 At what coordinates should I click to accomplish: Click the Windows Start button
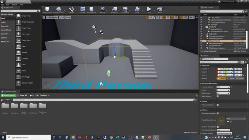pyautogui.click(x=3, y=137)
